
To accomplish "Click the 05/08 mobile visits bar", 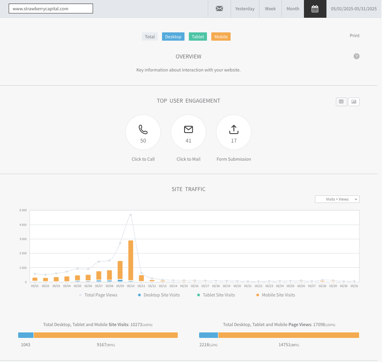I will pyautogui.click(x=109, y=275).
